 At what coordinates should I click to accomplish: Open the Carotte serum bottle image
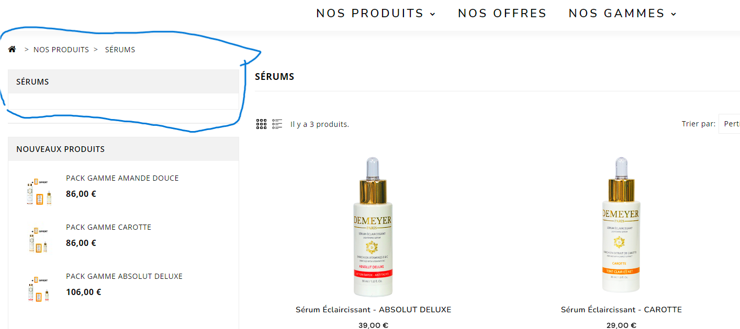pyautogui.click(x=621, y=226)
